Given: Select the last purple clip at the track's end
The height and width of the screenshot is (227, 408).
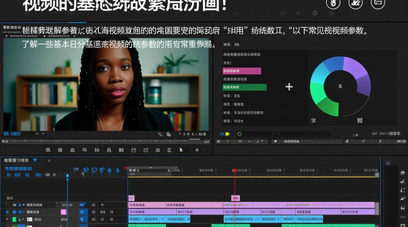Looking at the screenshot, I should click(358, 212).
